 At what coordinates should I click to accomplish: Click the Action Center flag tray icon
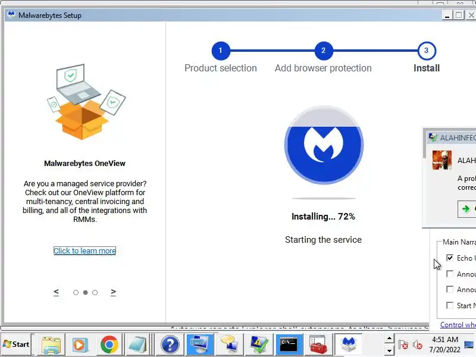(x=403, y=345)
